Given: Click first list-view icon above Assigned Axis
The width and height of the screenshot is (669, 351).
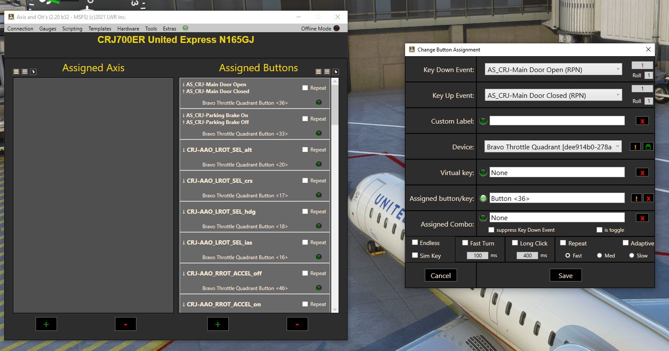Looking at the screenshot, I should pyautogui.click(x=16, y=72).
